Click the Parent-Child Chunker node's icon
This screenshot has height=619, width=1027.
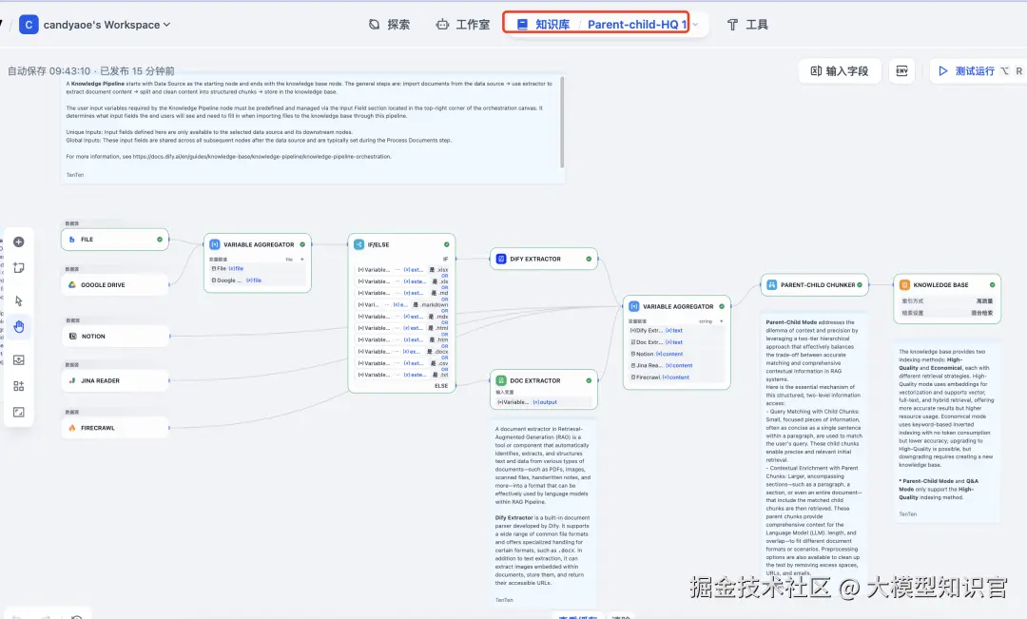[771, 285]
